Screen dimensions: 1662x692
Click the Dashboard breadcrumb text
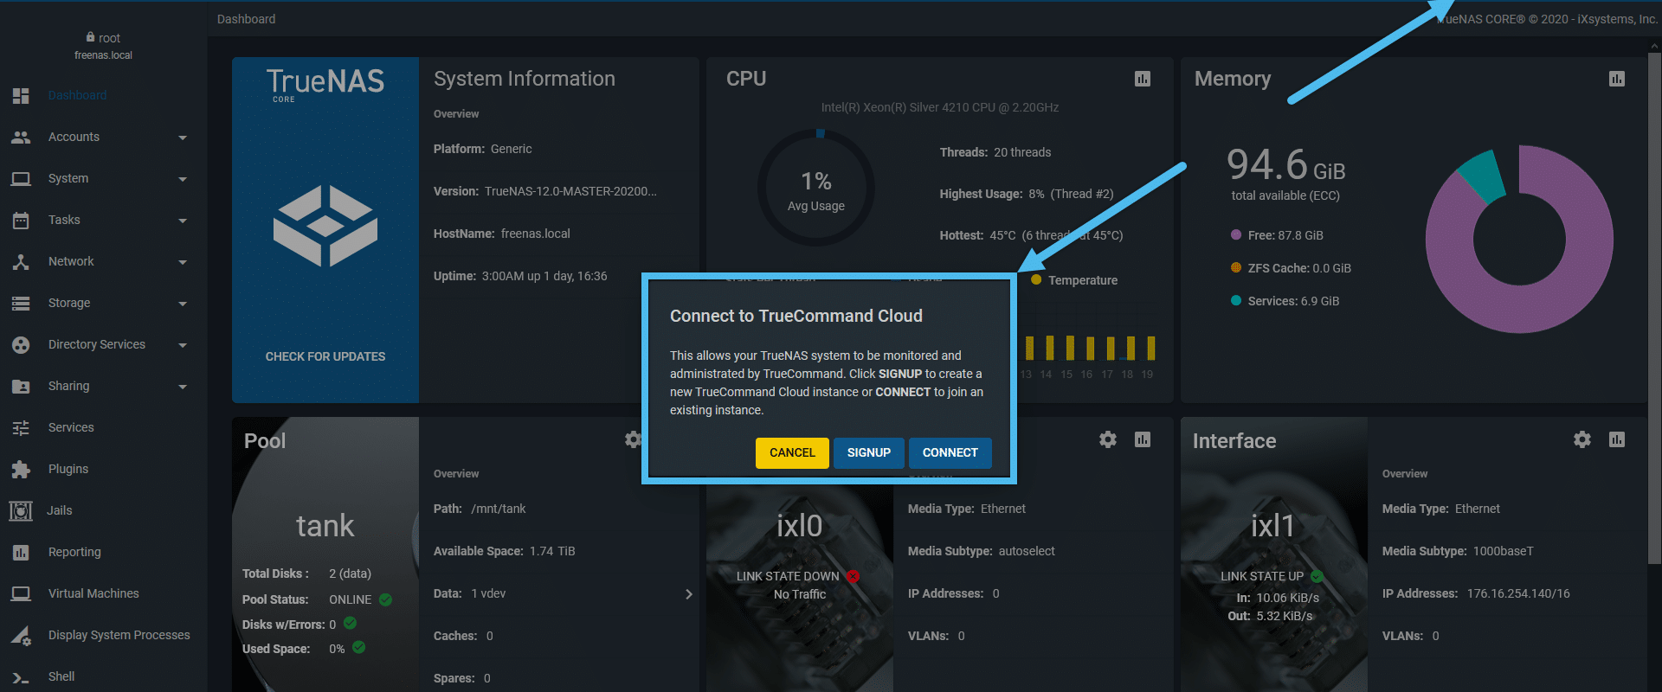pos(247,19)
